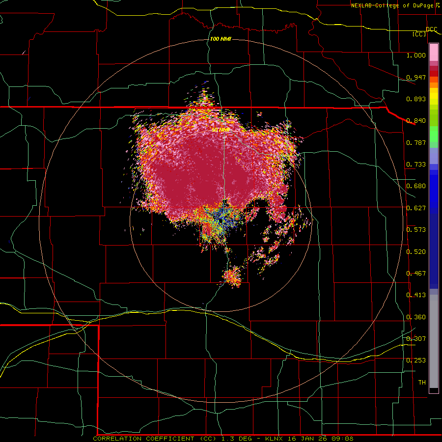Select the 0.253 legend value
This screenshot has height=442, width=442.
(416, 360)
